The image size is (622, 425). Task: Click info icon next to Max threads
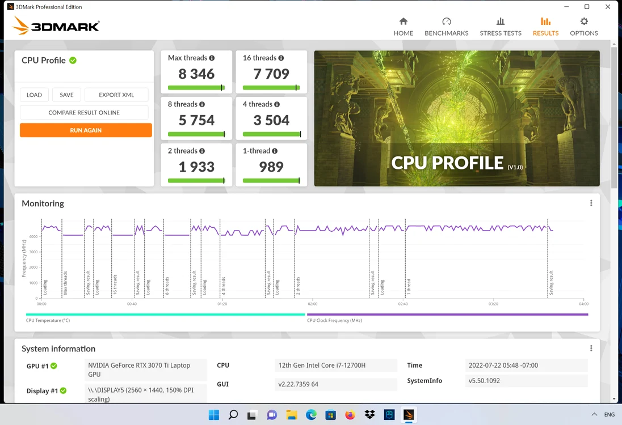tap(212, 58)
